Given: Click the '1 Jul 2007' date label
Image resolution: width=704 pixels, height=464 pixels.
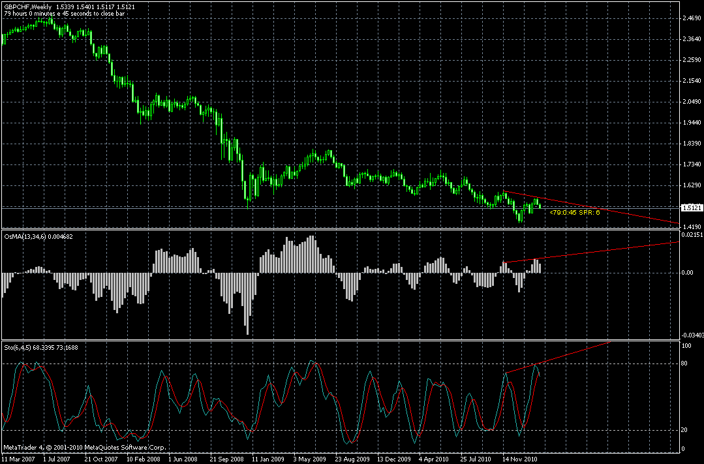Looking at the screenshot, I should 57,459.
